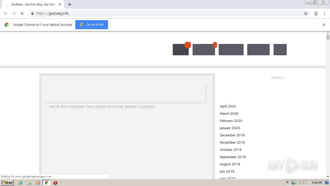Show hidden system tray icons
330x186 pixels.
pyautogui.click(x=288, y=183)
